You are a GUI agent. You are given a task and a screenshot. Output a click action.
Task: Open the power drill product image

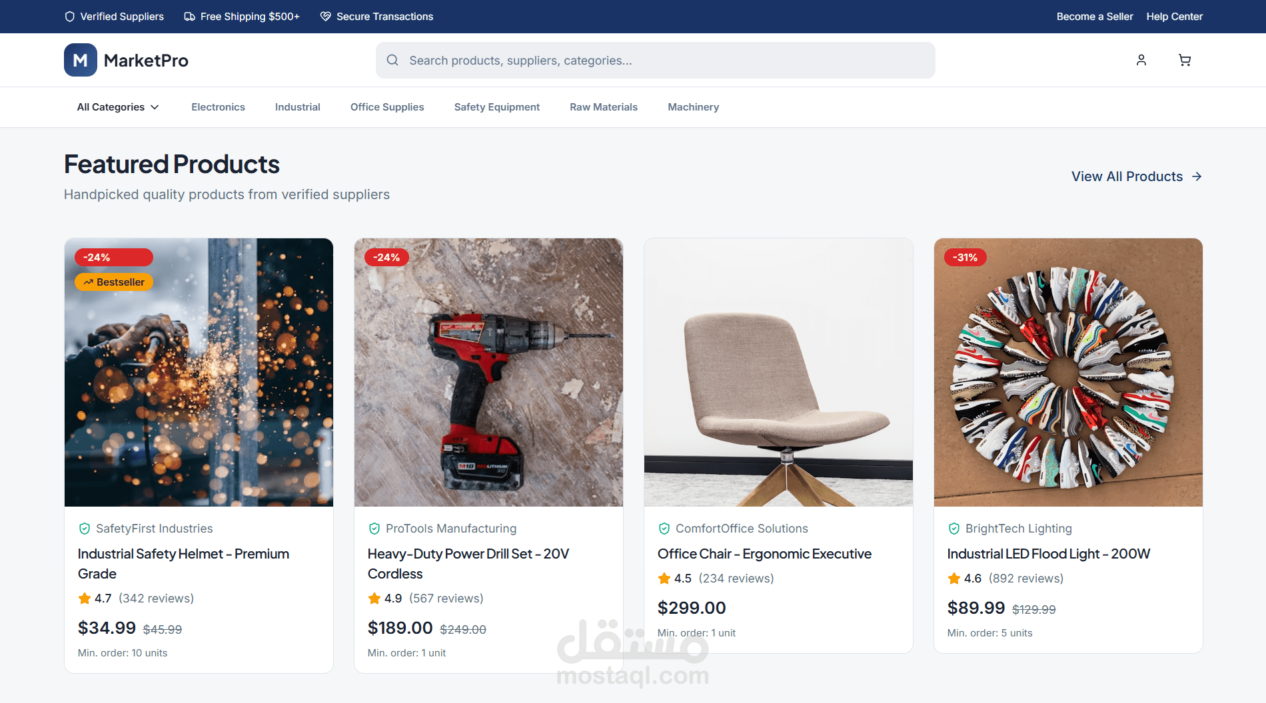[x=488, y=373]
